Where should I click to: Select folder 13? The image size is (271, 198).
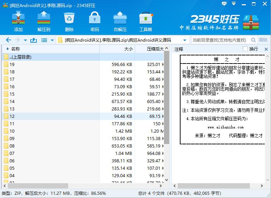click(83, 109)
